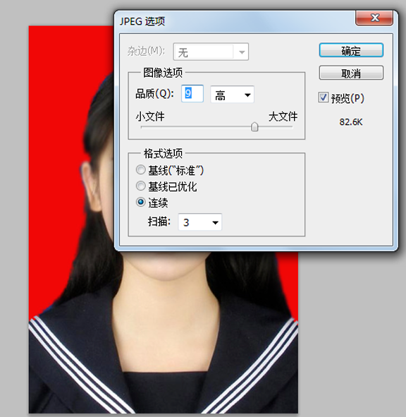Close the JPEG 选项 dialog
This screenshot has height=417, width=406.
[x=374, y=18]
